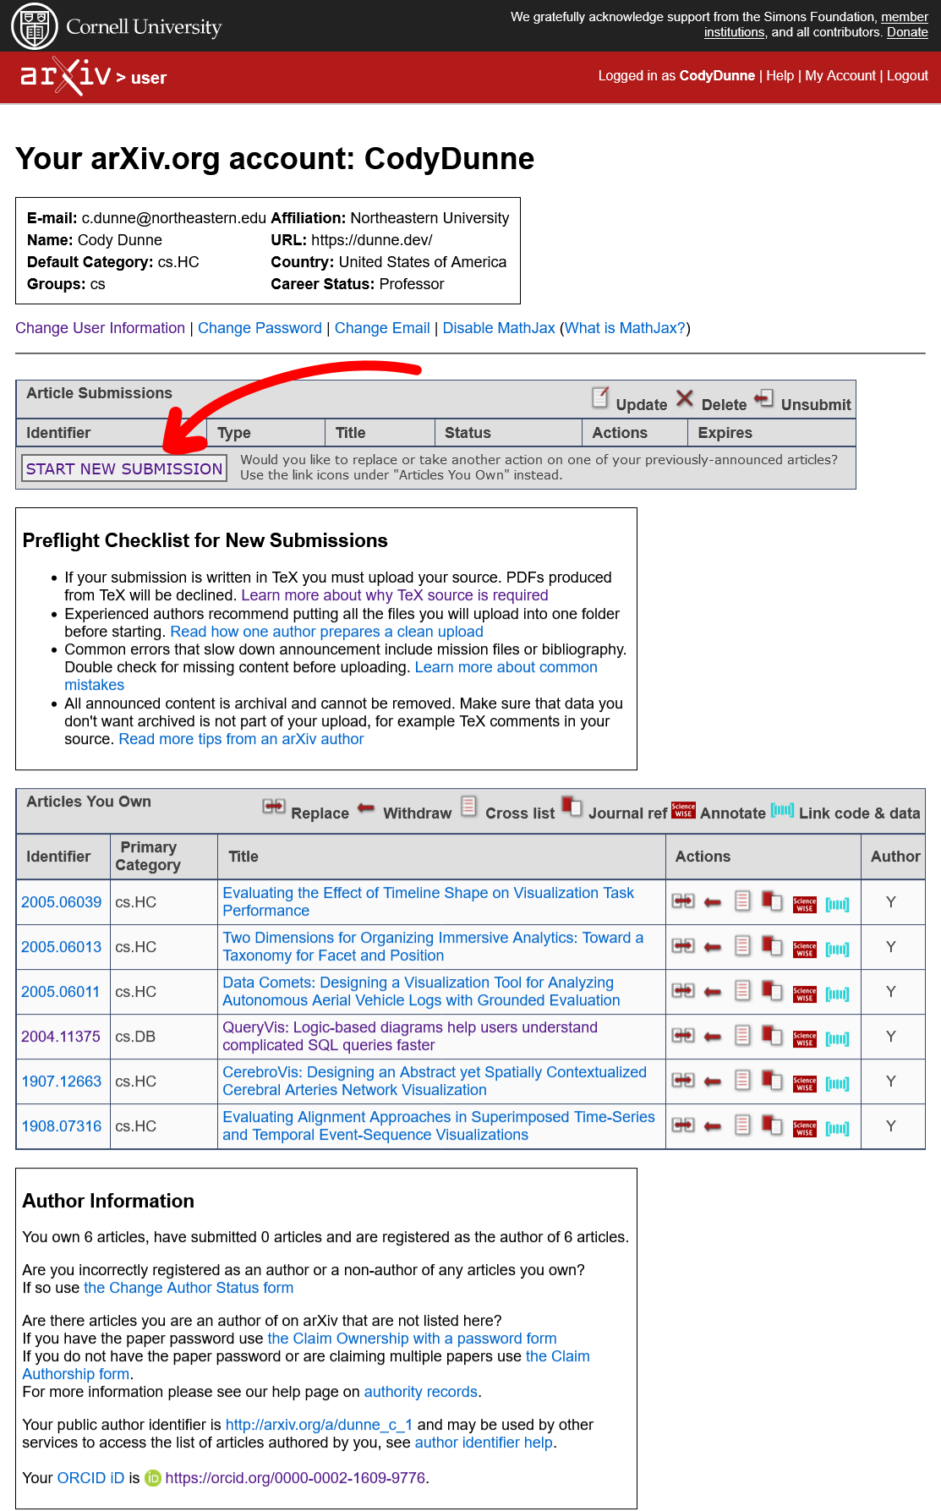Visit the Donate link in header
Viewport: 941px width, 1511px height.
pyautogui.click(x=907, y=32)
